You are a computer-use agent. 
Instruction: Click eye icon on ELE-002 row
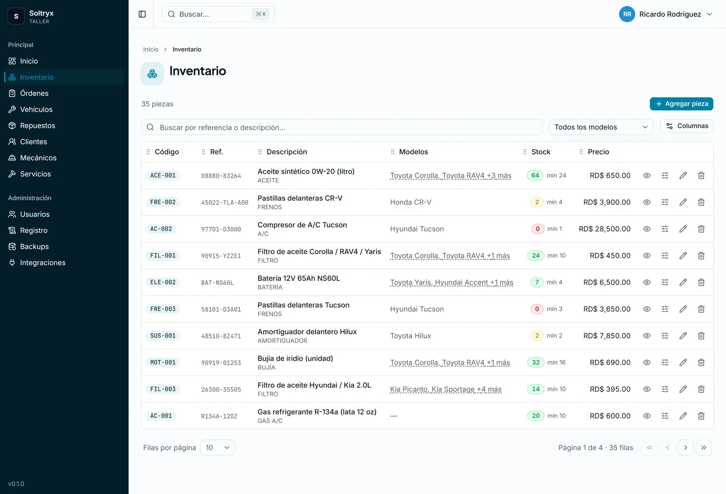(647, 283)
